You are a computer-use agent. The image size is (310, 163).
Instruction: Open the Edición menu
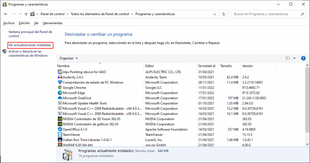[24, 23]
